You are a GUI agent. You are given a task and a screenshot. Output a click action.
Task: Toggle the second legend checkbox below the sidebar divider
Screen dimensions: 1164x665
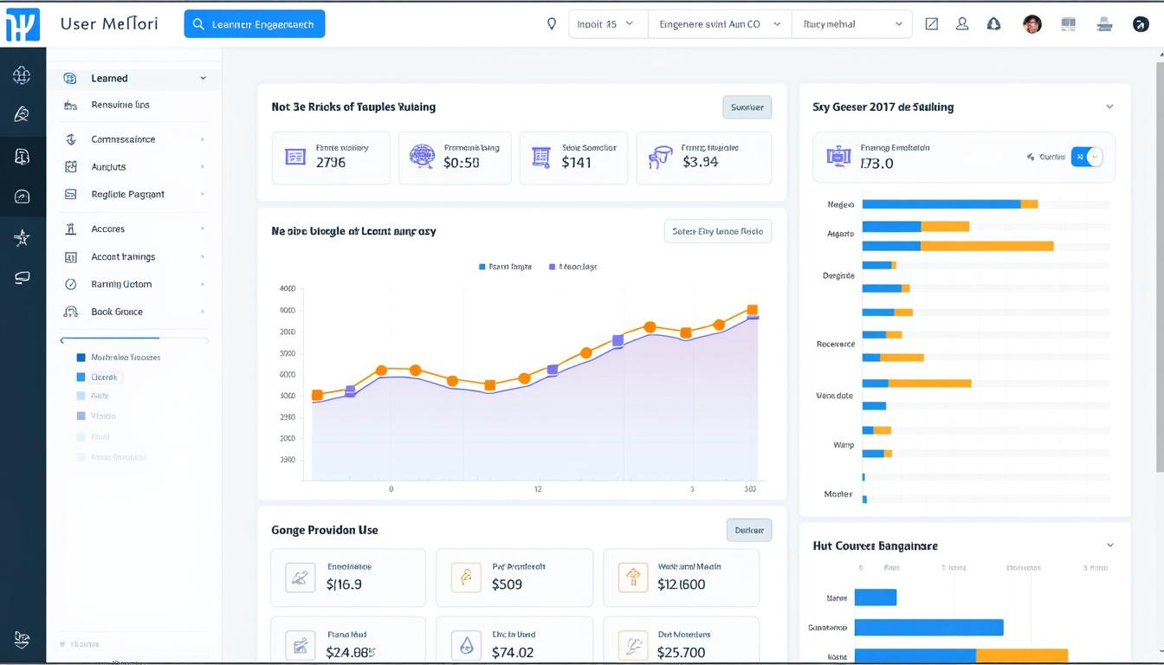pyautogui.click(x=81, y=378)
